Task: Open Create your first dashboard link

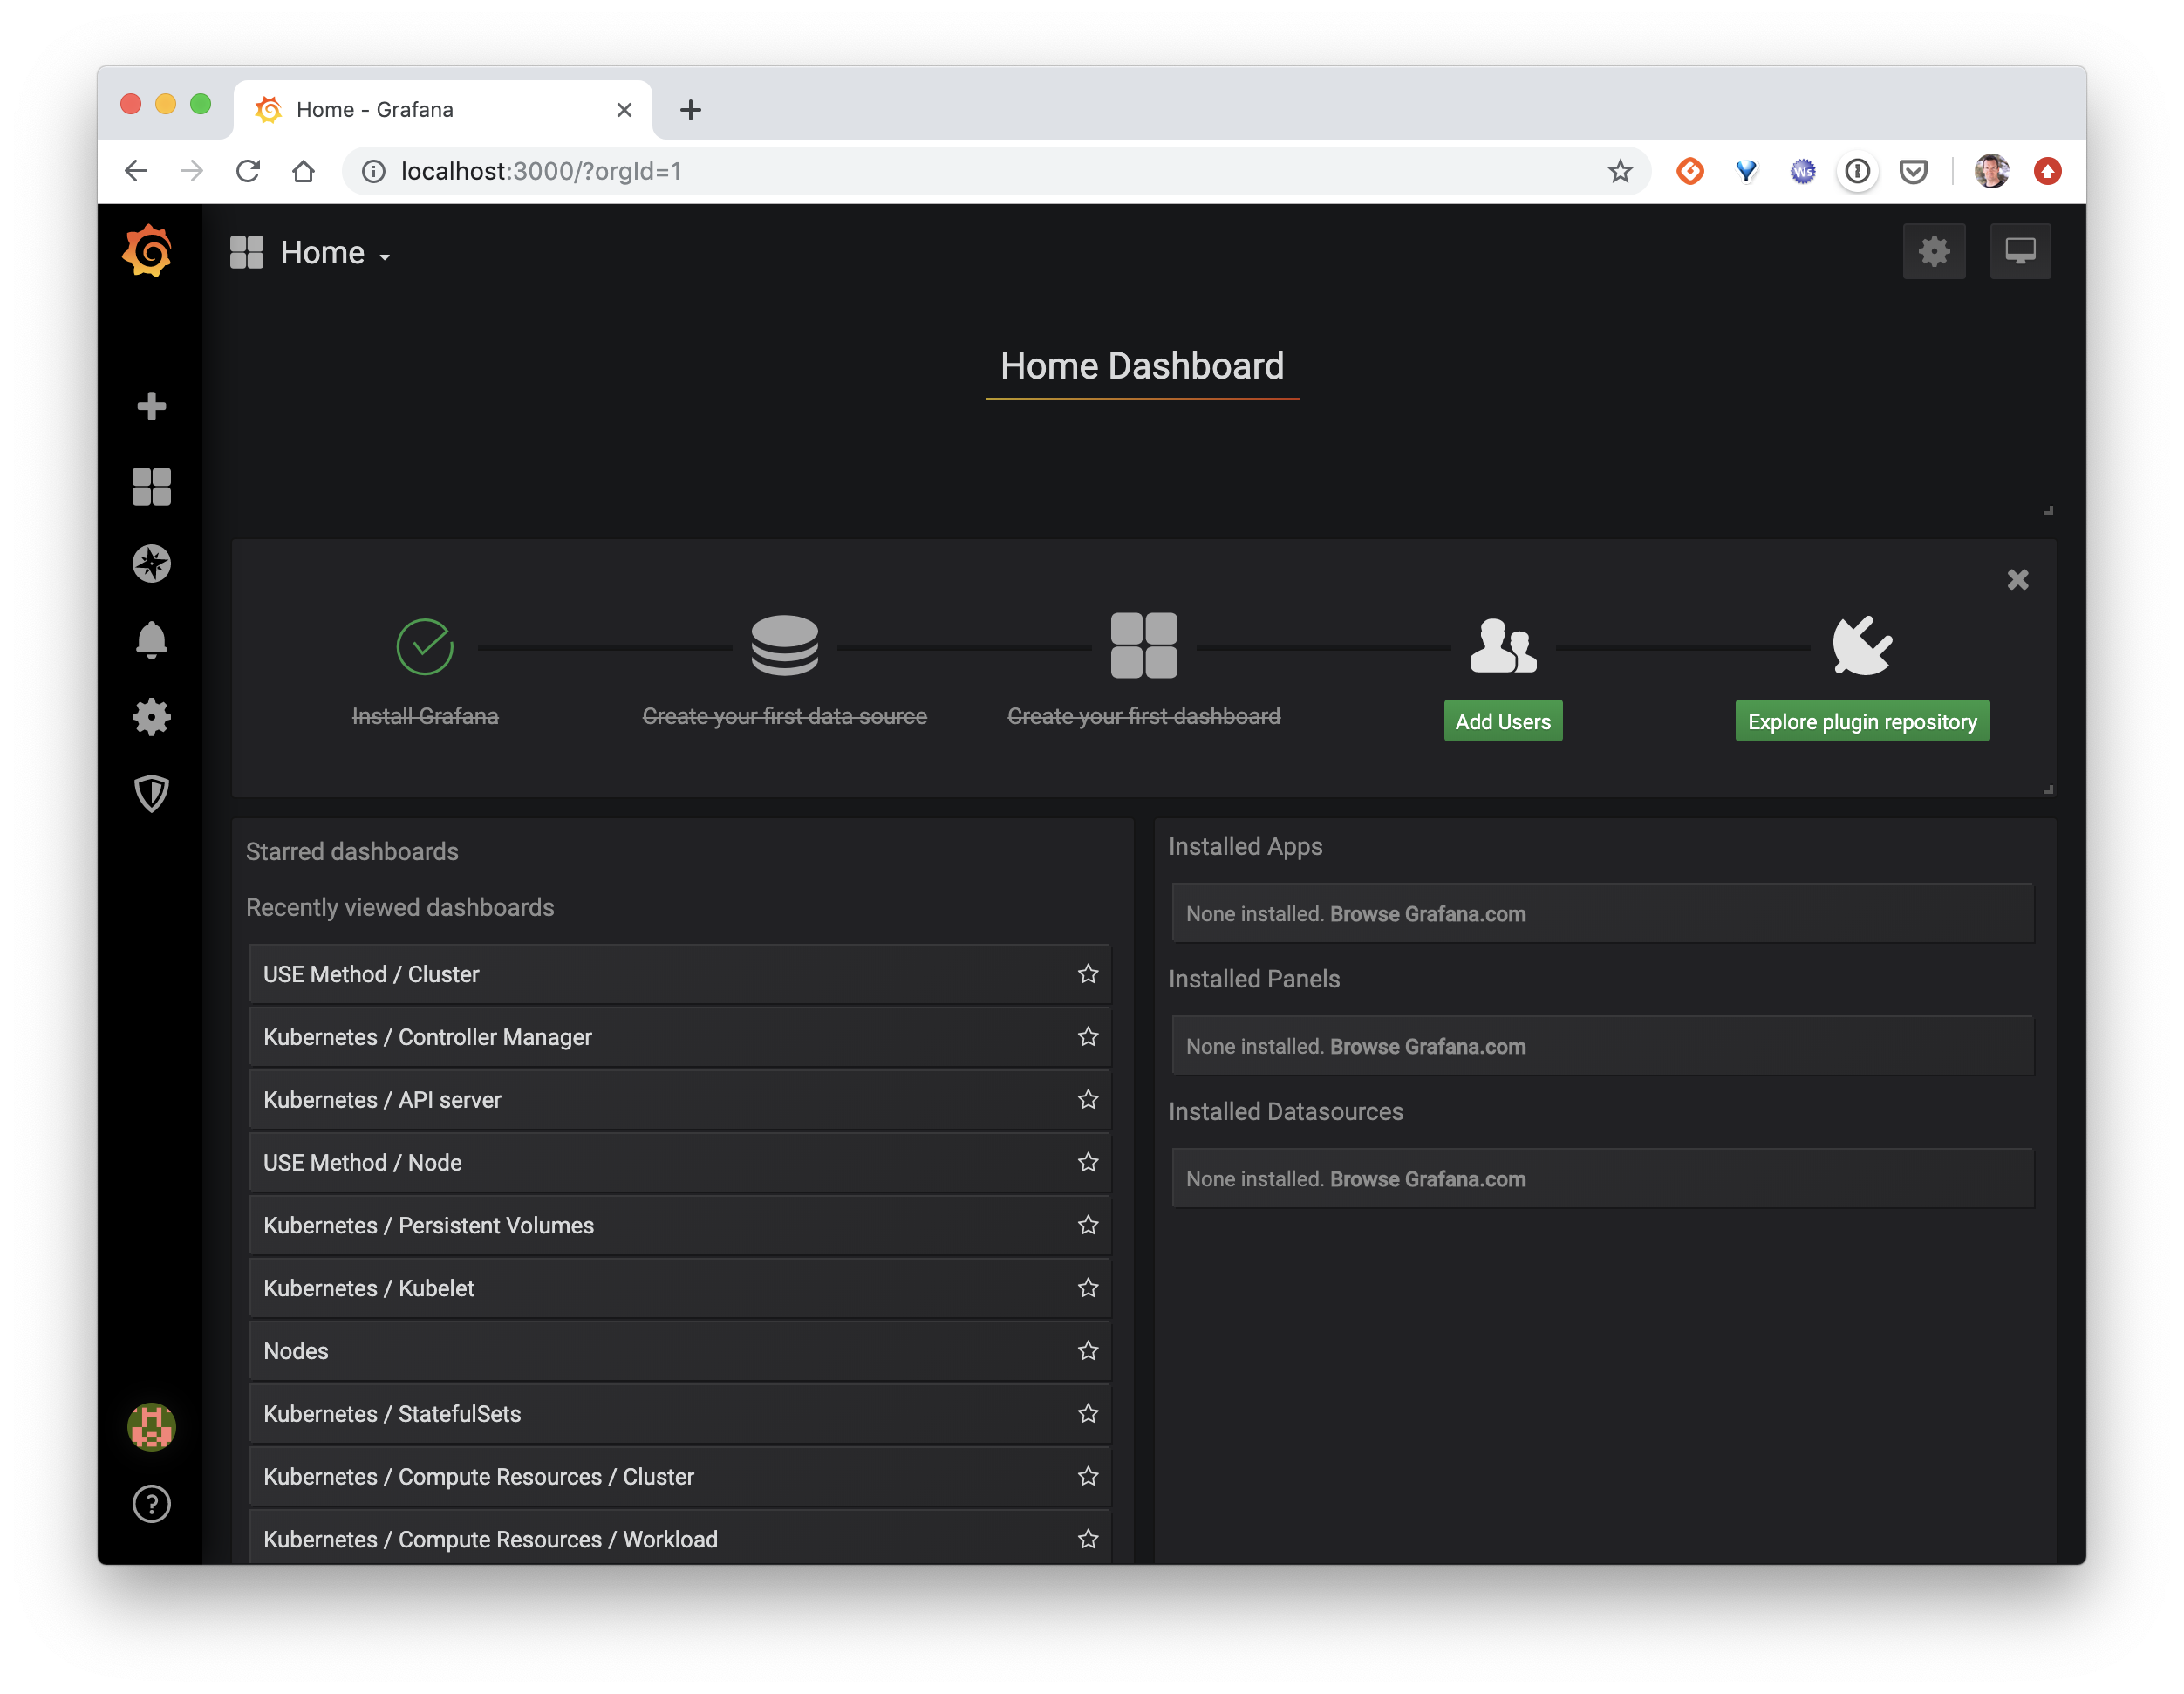Action: (x=1143, y=716)
